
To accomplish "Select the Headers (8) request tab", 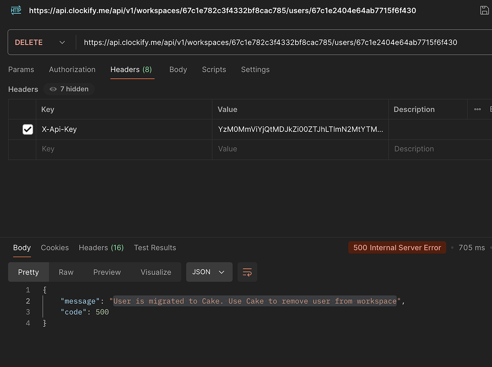I will click(x=131, y=70).
